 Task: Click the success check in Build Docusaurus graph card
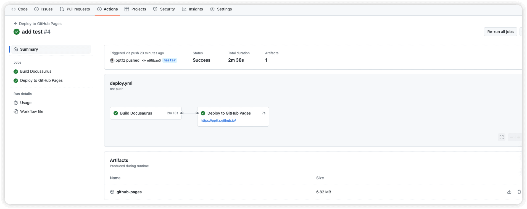pos(116,113)
